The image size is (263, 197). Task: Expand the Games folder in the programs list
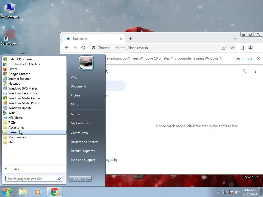34,132
